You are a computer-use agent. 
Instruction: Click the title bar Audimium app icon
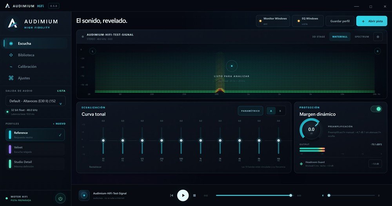pos(7,6)
